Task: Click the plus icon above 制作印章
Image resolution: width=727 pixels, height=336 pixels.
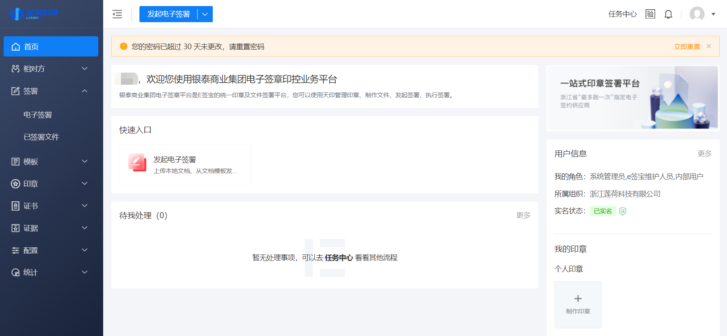Action: coord(578,298)
